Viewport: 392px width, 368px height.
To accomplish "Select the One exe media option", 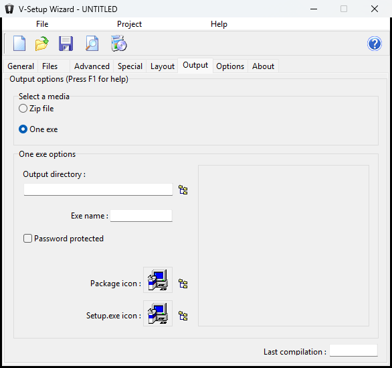I will (x=38, y=129).
